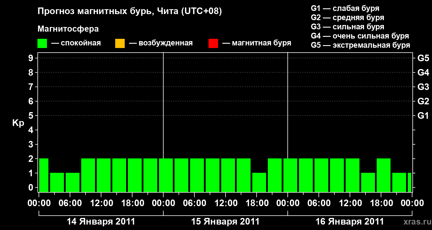Click the Kp axis value '8'
Viewport: 432px width, 230px height.
coord(31,72)
